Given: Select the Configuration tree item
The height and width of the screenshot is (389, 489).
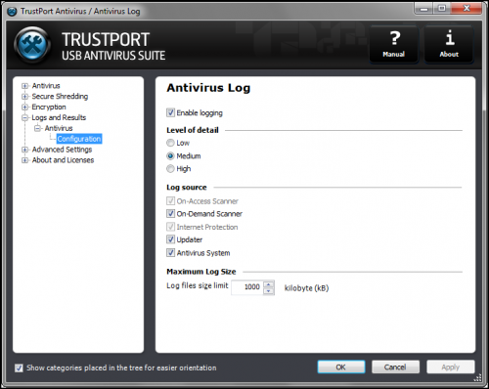Looking at the screenshot, I should tap(79, 139).
